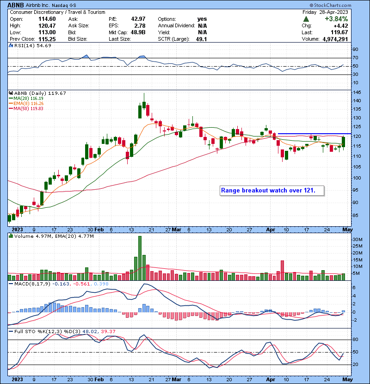Viewport: 370px width, 384px height.
Task: Click the Chg value +4.42
Action: (340, 26)
